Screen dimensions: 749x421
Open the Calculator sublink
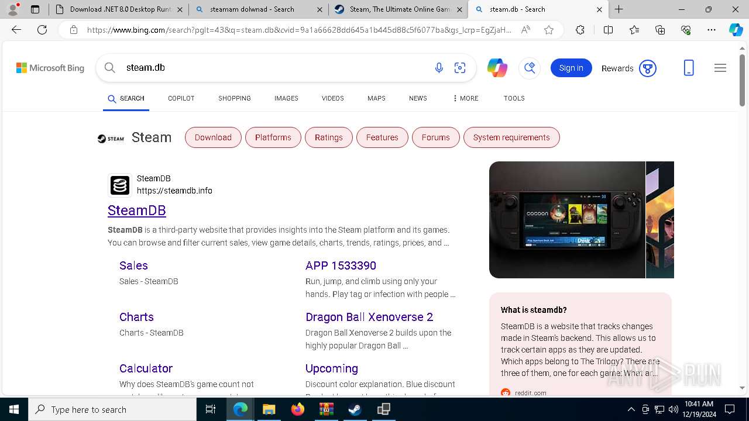146,368
